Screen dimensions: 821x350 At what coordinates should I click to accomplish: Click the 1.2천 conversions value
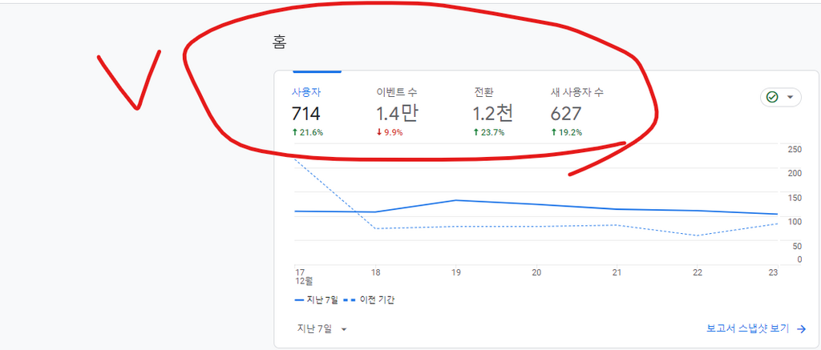[493, 114]
